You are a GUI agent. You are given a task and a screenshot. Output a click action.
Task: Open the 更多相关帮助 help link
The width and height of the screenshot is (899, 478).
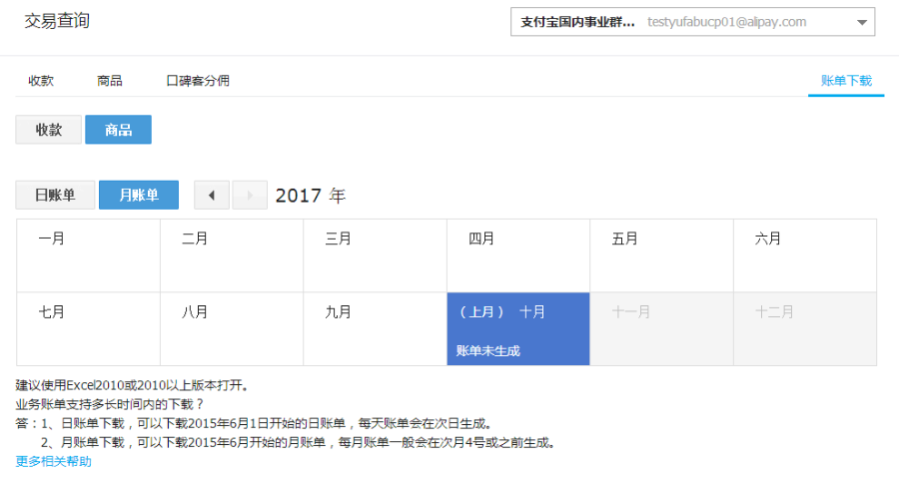(x=53, y=461)
